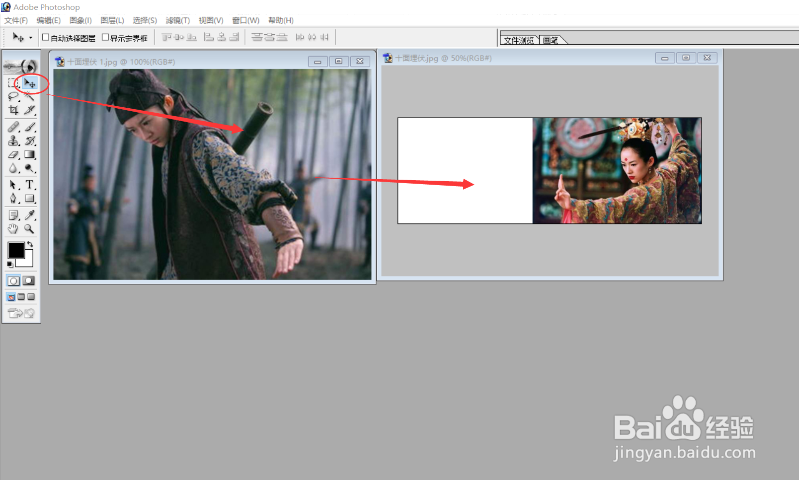
Task: Select the Rectangular Marquee tool
Action: tap(13, 82)
